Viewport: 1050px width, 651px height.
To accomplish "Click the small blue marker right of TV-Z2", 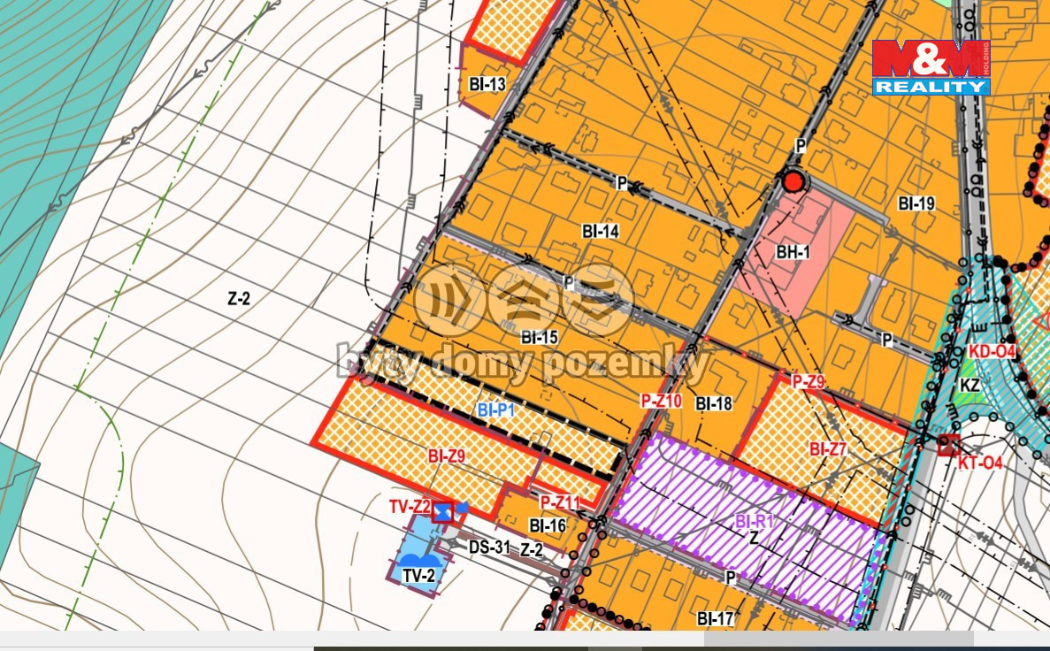I will [462, 508].
